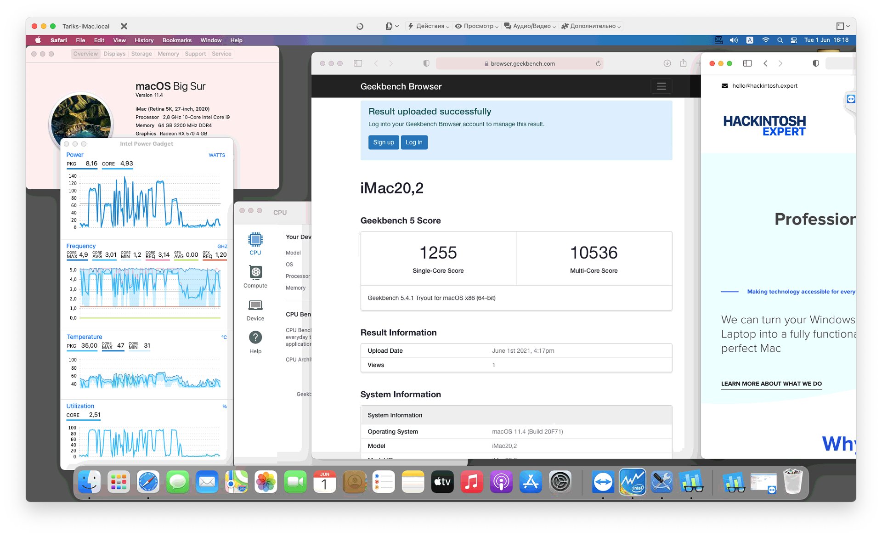Open TeamViewer from the Dock
This screenshot has height=536, width=882.
tap(603, 482)
